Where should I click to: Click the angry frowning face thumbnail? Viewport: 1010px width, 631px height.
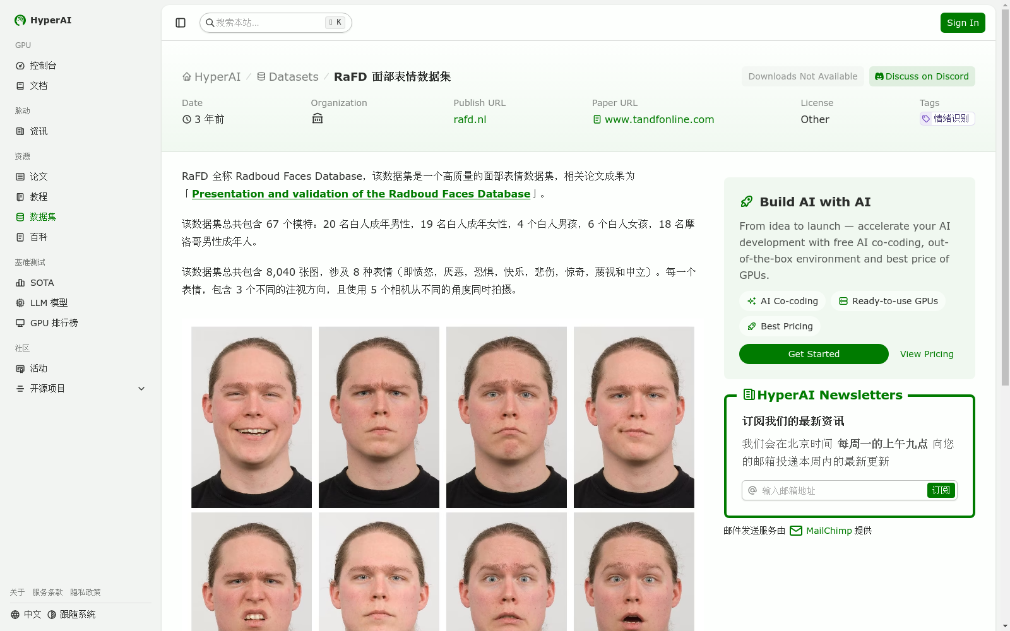click(x=379, y=417)
